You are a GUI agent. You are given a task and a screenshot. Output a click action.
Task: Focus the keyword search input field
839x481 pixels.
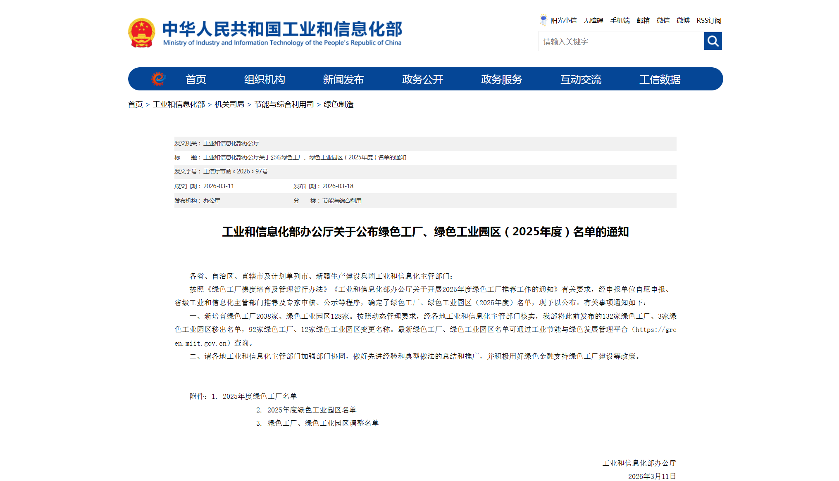click(621, 41)
